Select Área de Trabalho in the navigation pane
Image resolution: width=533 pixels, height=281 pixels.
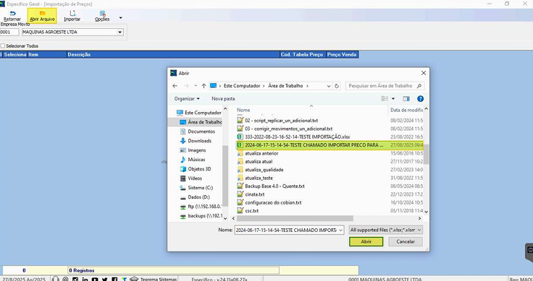point(201,122)
